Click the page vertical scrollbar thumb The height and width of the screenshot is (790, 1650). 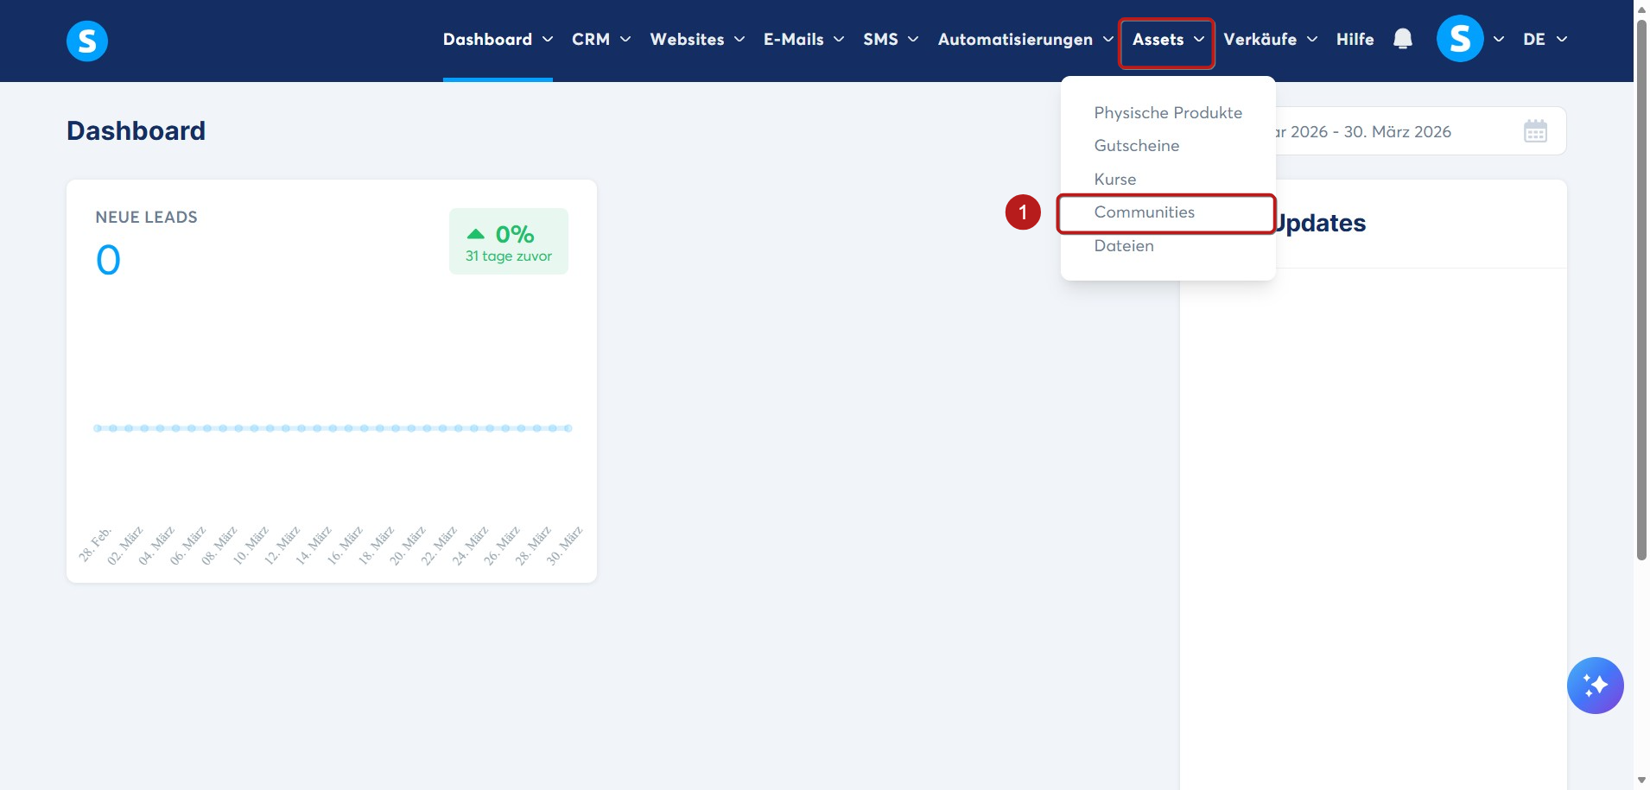(x=1641, y=289)
